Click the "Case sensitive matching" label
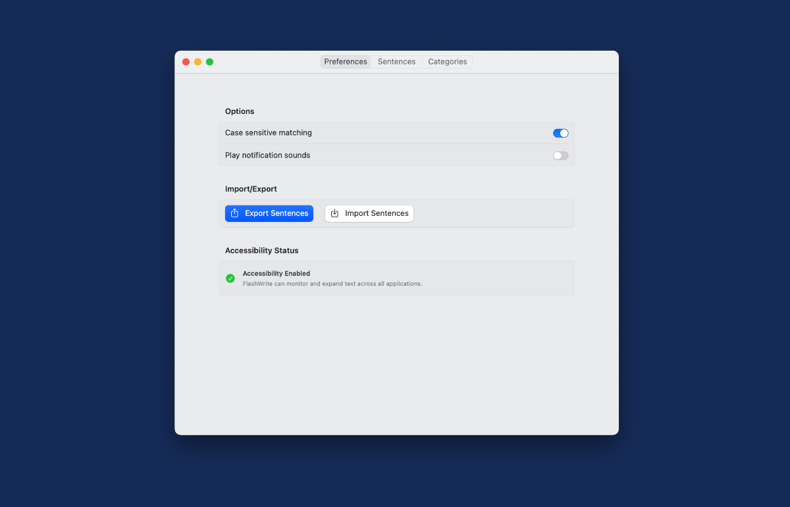Image resolution: width=790 pixels, height=507 pixels. click(269, 133)
